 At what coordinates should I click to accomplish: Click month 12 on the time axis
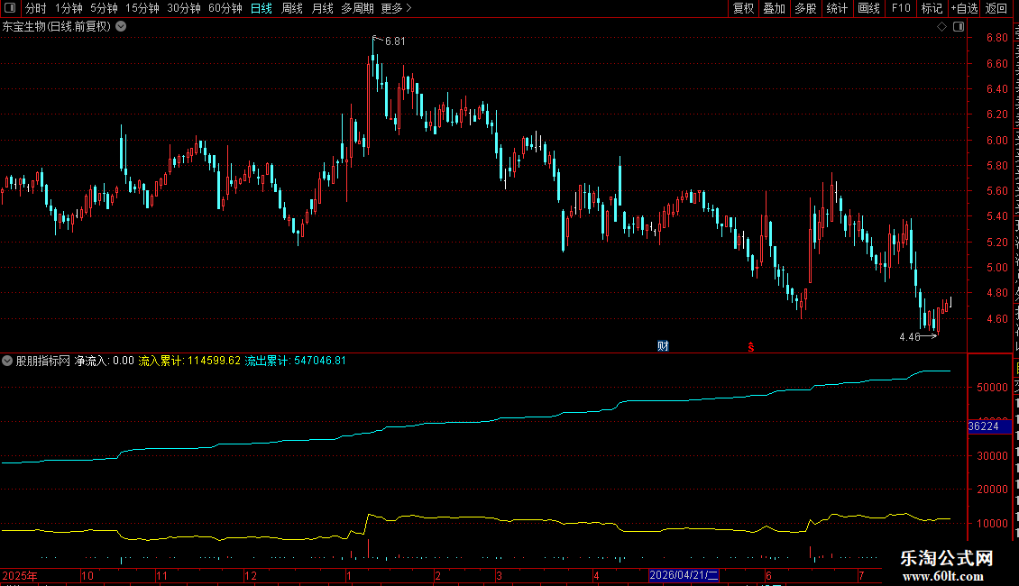[x=250, y=575]
